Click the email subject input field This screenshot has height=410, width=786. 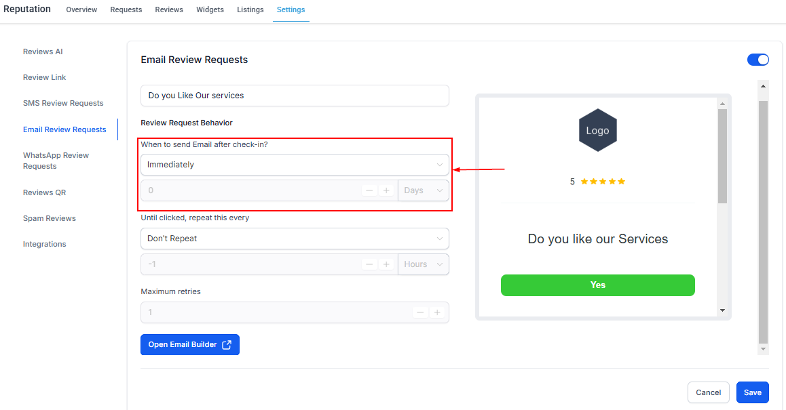(295, 96)
